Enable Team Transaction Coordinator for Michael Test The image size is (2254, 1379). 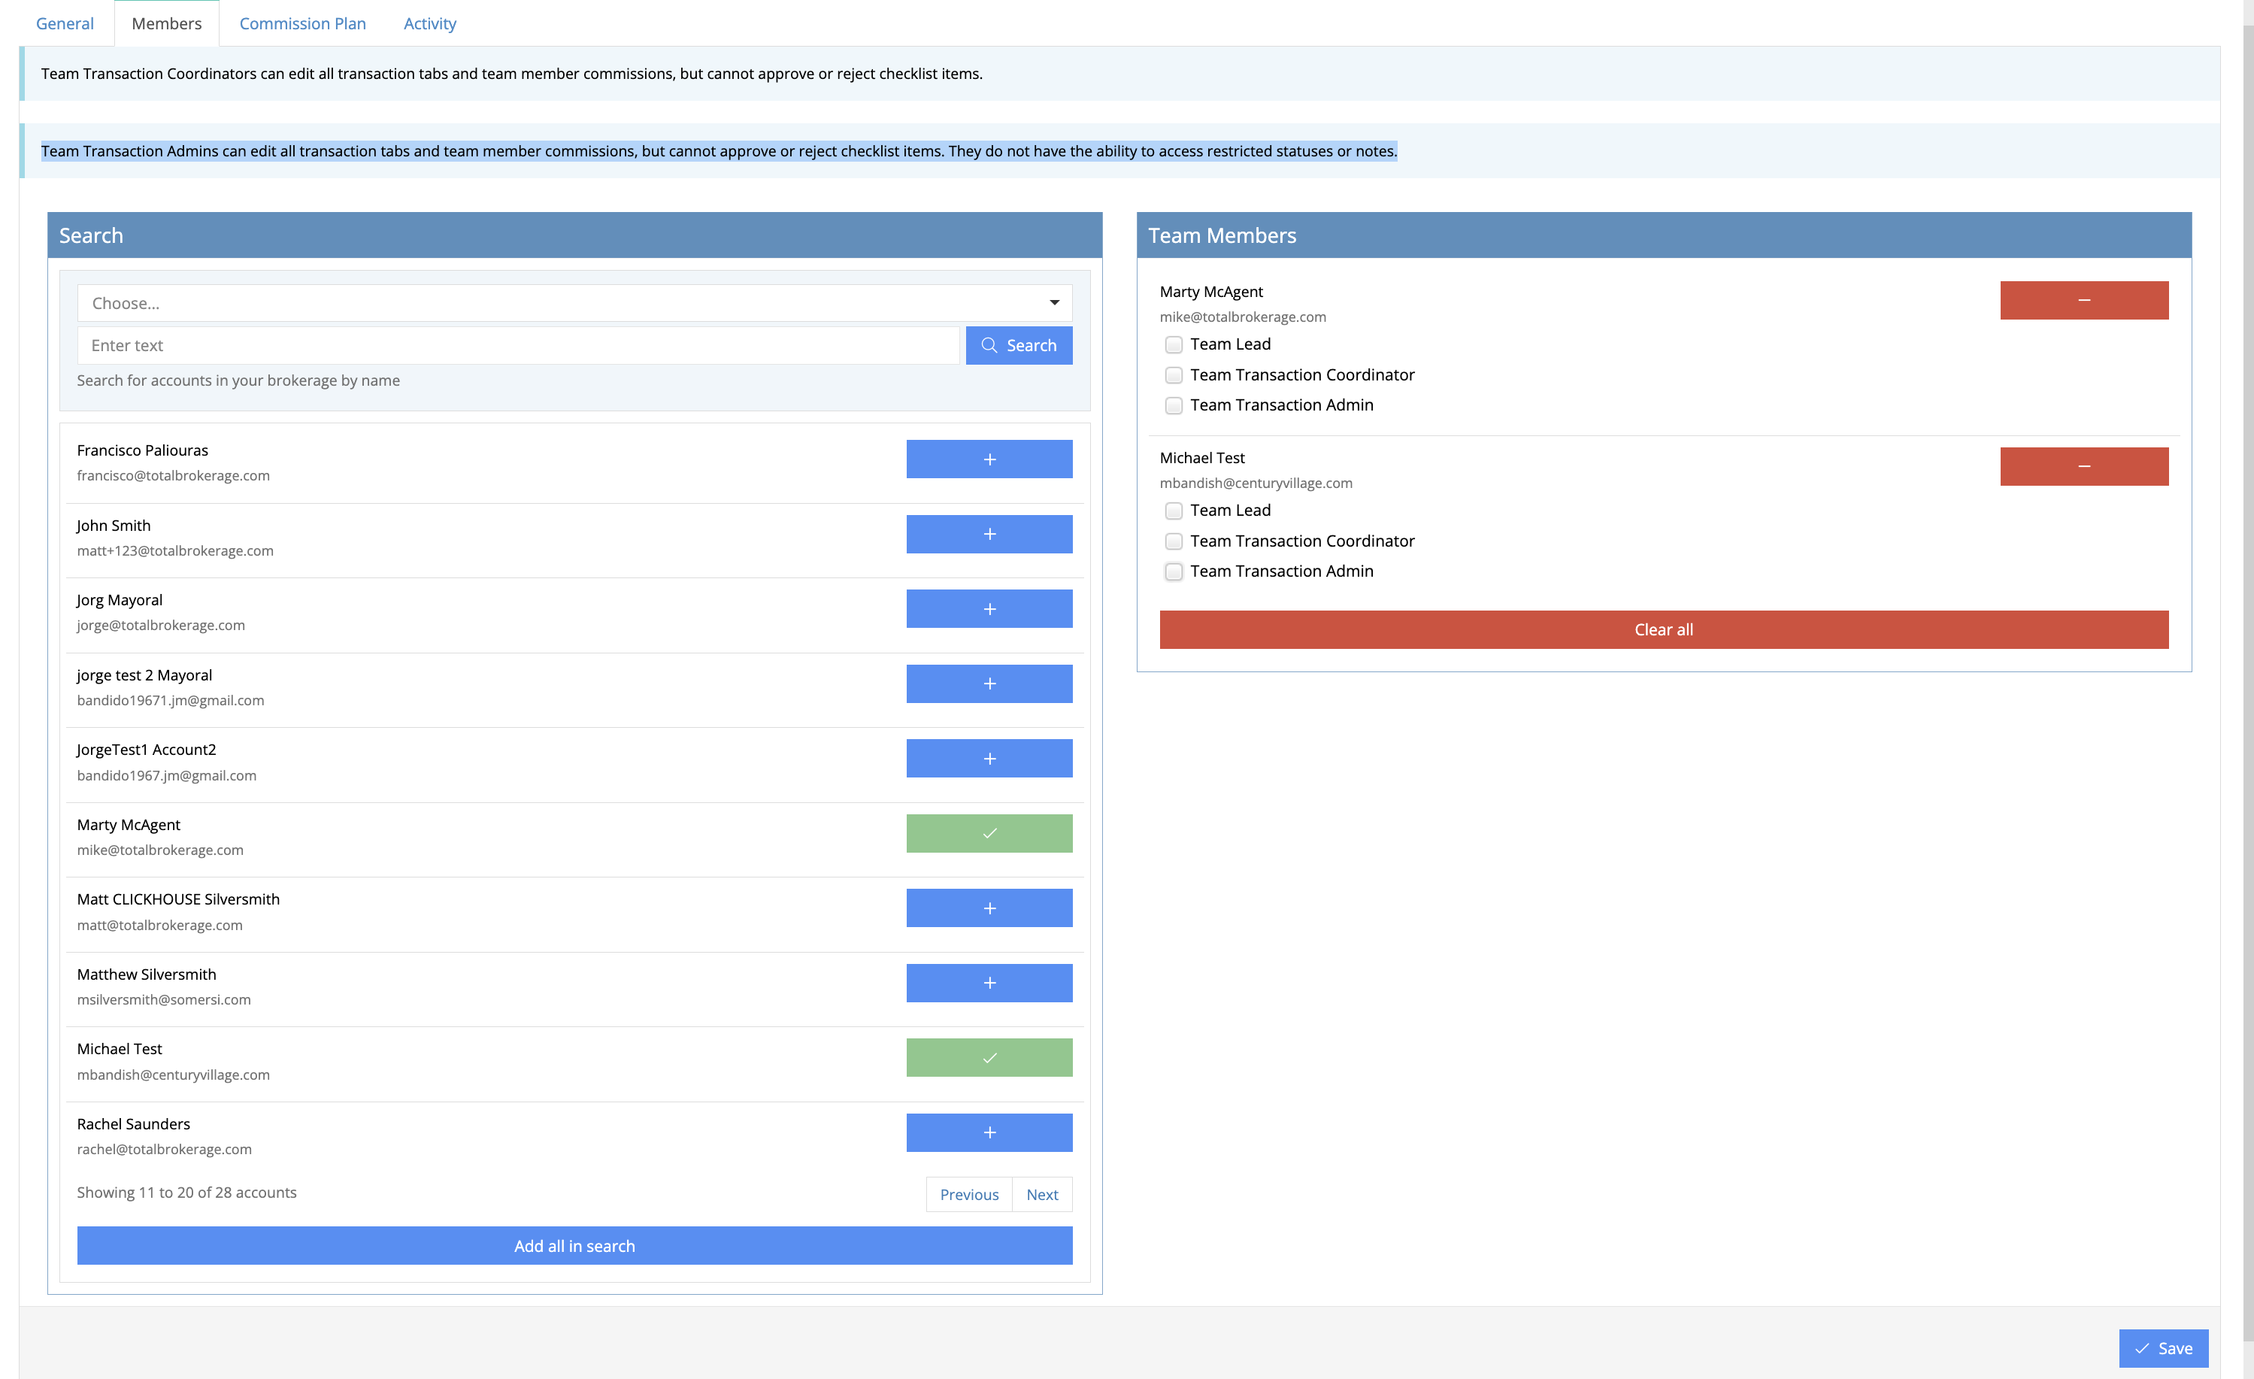1174,541
